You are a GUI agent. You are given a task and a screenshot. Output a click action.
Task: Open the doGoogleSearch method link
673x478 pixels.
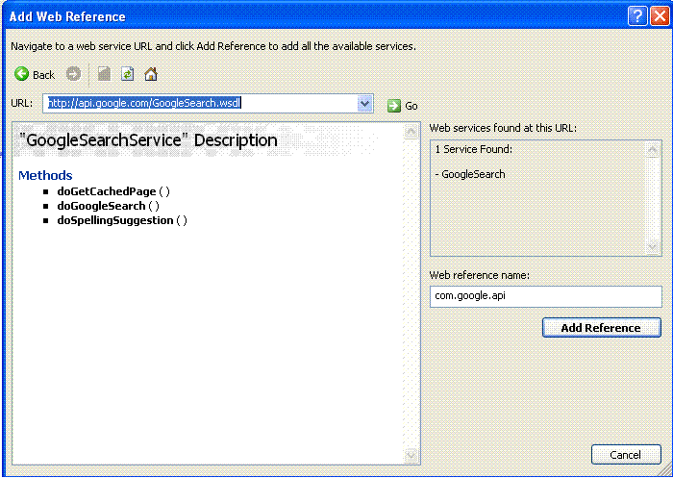101,206
